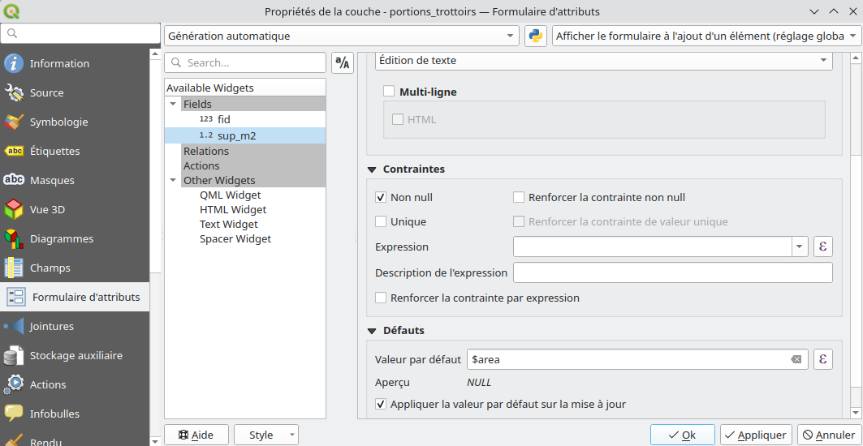Uncheck the Non null constraint
Viewport: 863px width, 446px height.
pos(381,197)
